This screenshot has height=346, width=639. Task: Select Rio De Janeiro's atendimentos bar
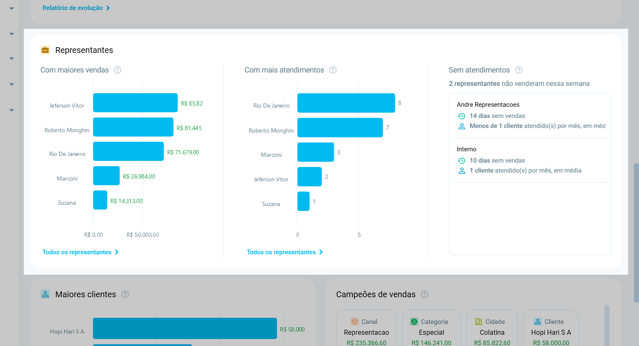point(346,103)
